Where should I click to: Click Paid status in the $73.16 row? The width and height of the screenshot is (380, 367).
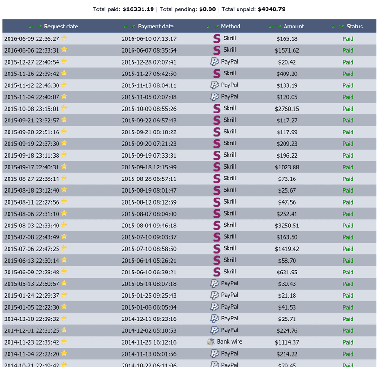pos(348,179)
